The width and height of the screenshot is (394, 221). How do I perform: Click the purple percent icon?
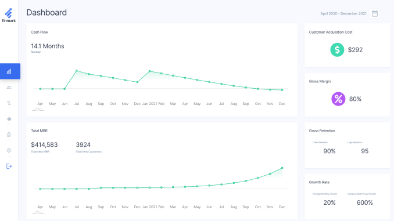coord(338,99)
